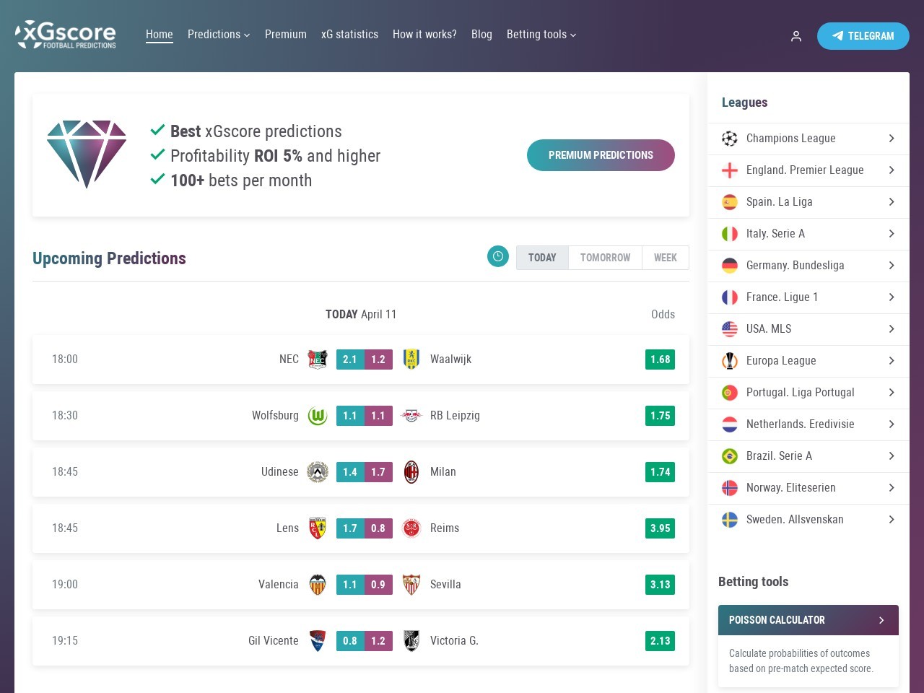This screenshot has width=924, height=693.
Task: Click the Wolfsburg club crest
Action: pos(318,415)
